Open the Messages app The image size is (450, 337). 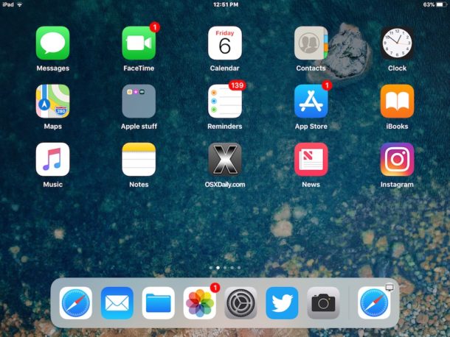(52, 43)
